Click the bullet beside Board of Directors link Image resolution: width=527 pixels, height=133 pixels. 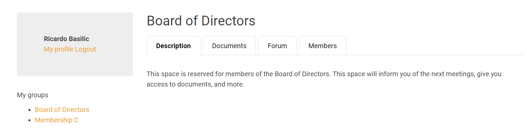[x=29, y=110]
